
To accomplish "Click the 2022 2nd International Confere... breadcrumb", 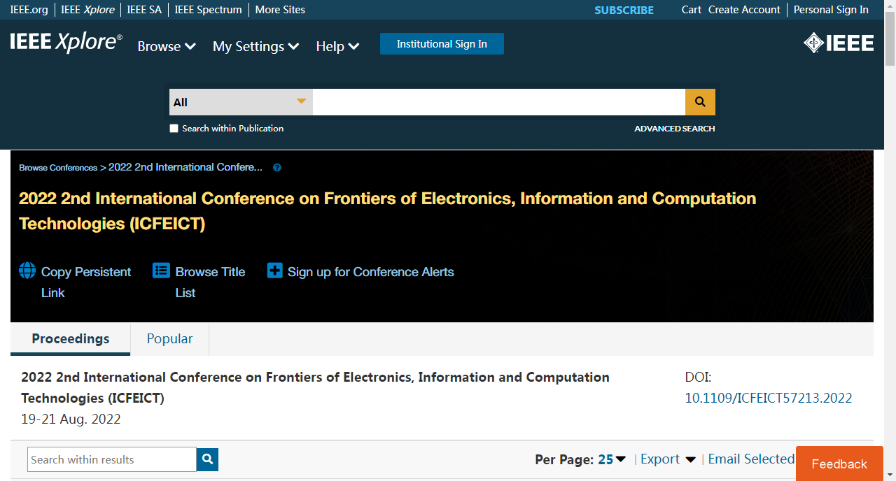I will pyautogui.click(x=185, y=168).
